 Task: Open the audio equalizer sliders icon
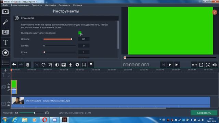(x=84, y=65)
